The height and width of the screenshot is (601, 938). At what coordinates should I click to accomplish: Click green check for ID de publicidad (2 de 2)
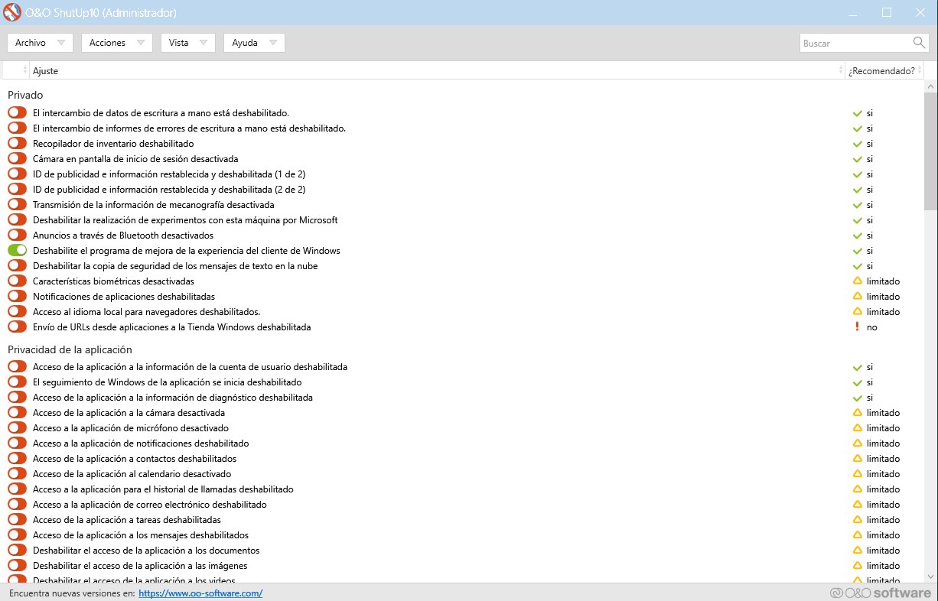[858, 190]
